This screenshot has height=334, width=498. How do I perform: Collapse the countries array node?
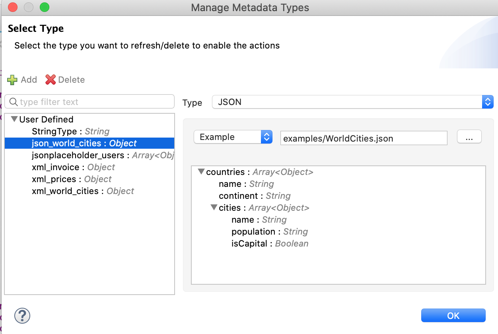[201, 172]
